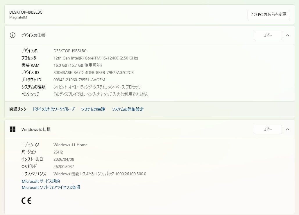The height and width of the screenshot is (215, 299).
Task: Select experience pack value 1000.26100.300.0
Action: pos(100,174)
